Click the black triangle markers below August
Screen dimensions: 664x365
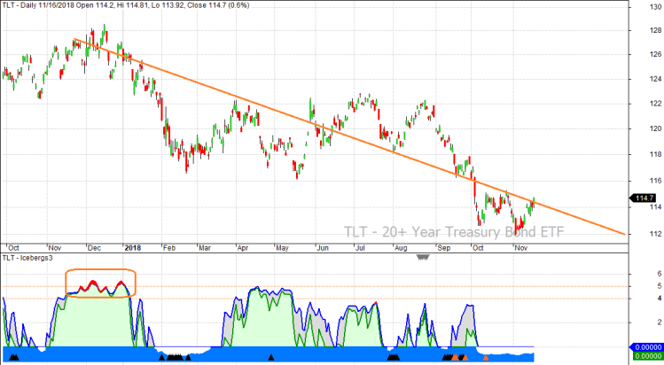[x=394, y=358]
